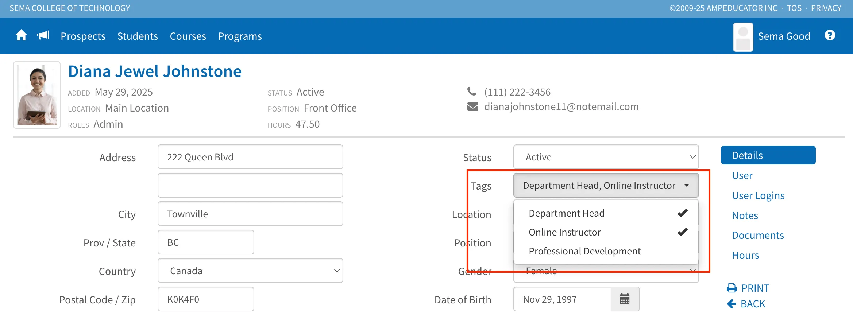
Task: Open the help question mark icon
Action: pyautogui.click(x=830, y=35)
